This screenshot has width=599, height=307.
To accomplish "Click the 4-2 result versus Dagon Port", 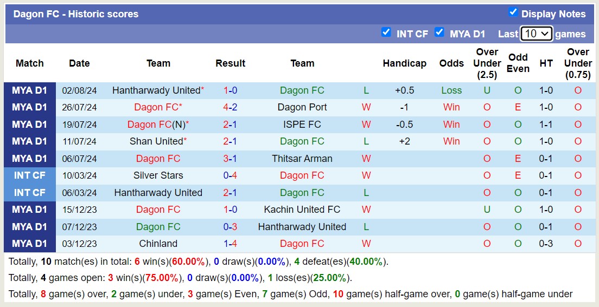I will [230, 107].
